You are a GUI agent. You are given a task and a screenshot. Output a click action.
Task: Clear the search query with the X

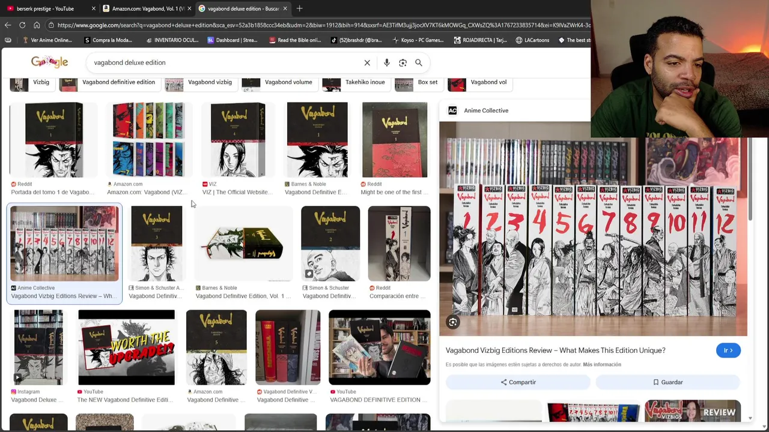367,62
